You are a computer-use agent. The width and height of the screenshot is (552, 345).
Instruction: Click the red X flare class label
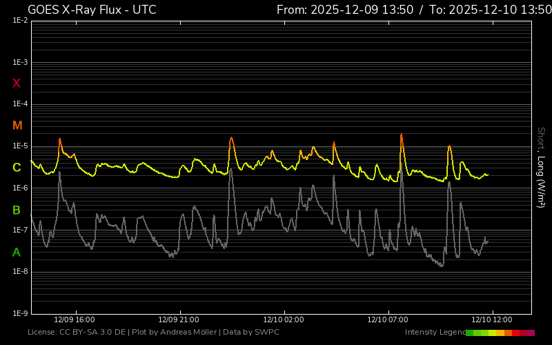click(x=17, y=83)
